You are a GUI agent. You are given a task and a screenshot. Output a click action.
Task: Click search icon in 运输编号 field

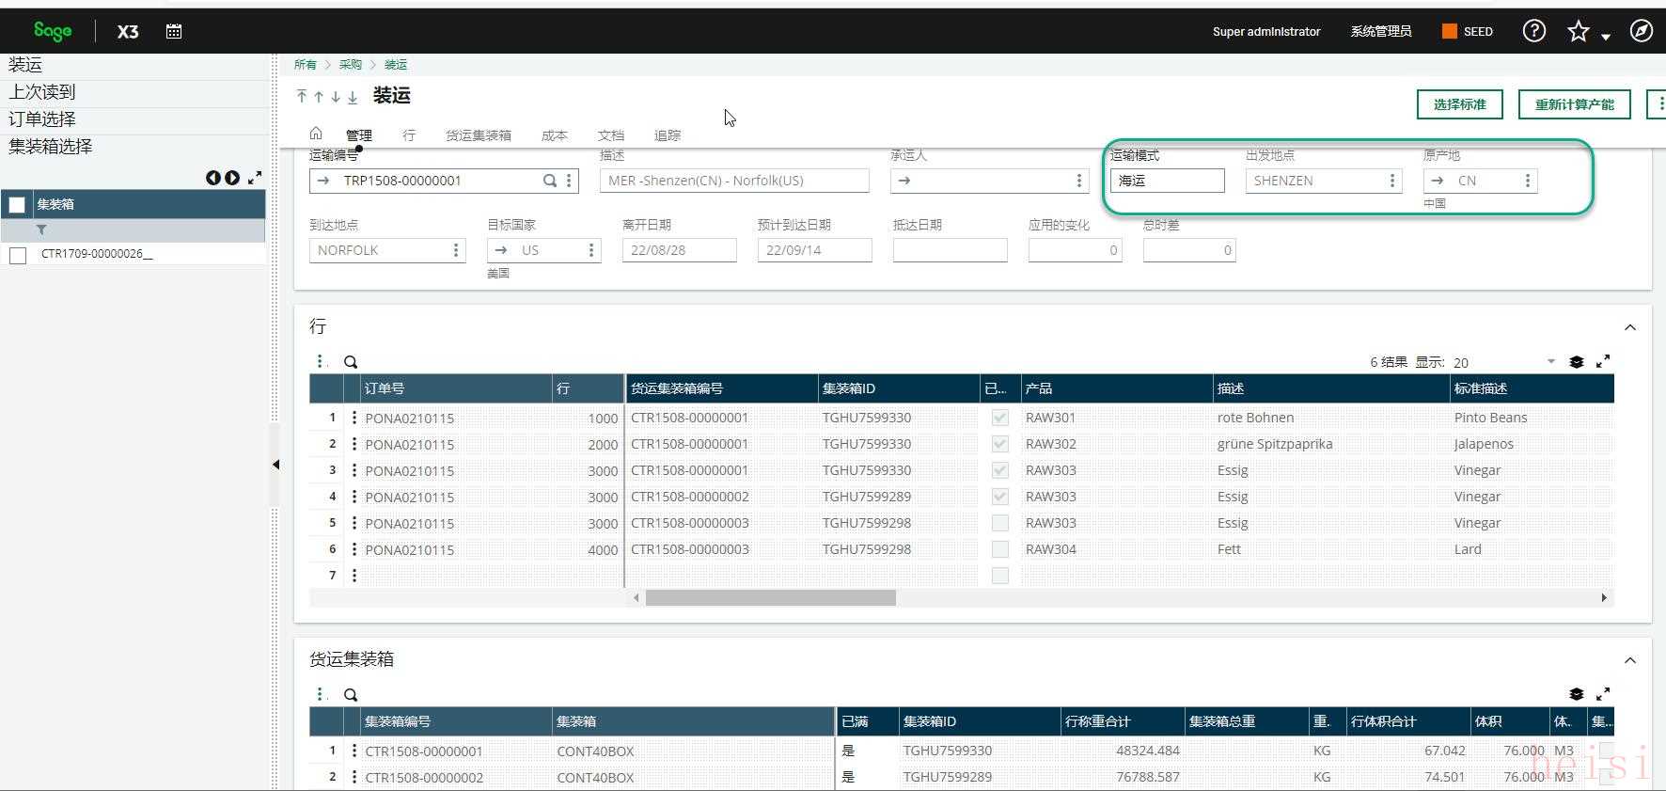(550, 181)
